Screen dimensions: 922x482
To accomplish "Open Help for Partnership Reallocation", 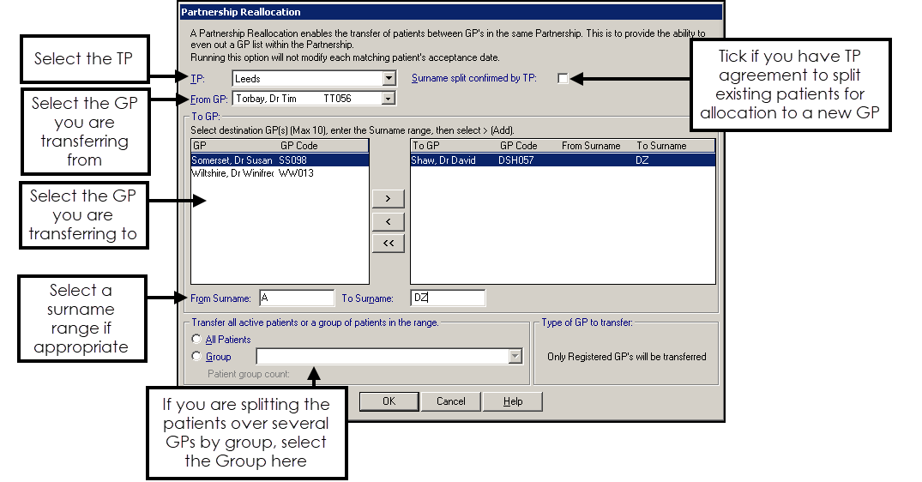I will [513, 401].
